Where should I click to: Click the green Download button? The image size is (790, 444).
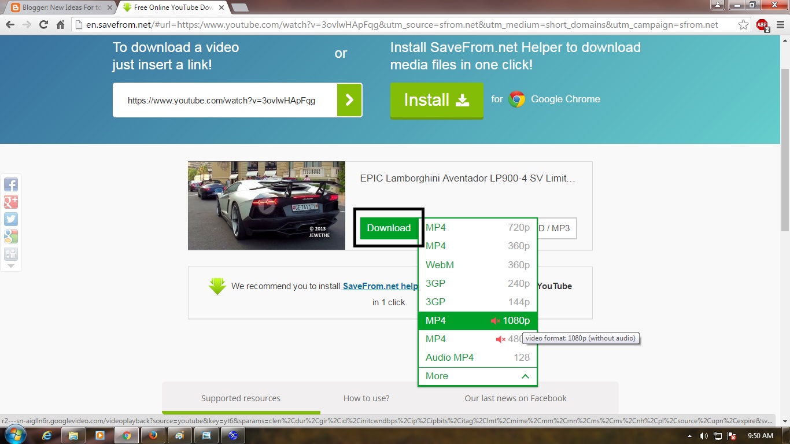coord(389,228)
